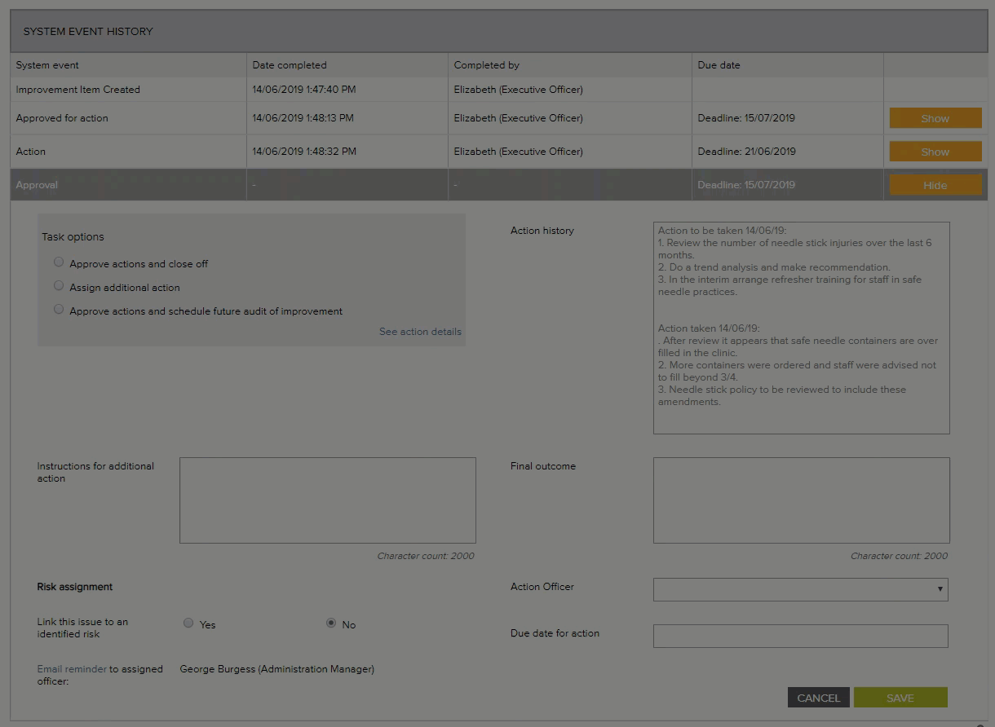Show details for Approved for action row
995x727 pixels.
935,118
